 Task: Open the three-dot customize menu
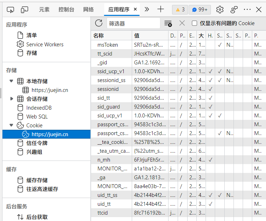coord(247,10)
